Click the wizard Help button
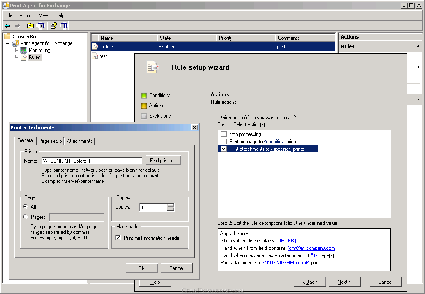The height and width of the screenshot is (294, 425). 156,283
